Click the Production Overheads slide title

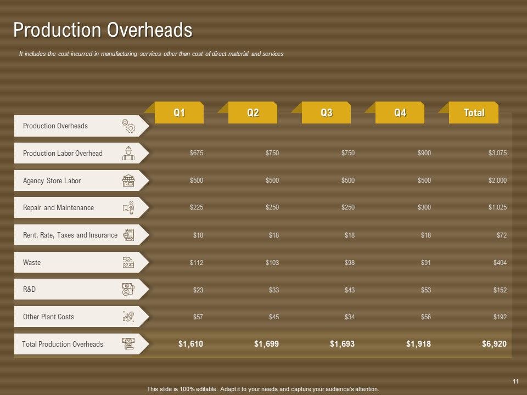(x=103, y=30)
